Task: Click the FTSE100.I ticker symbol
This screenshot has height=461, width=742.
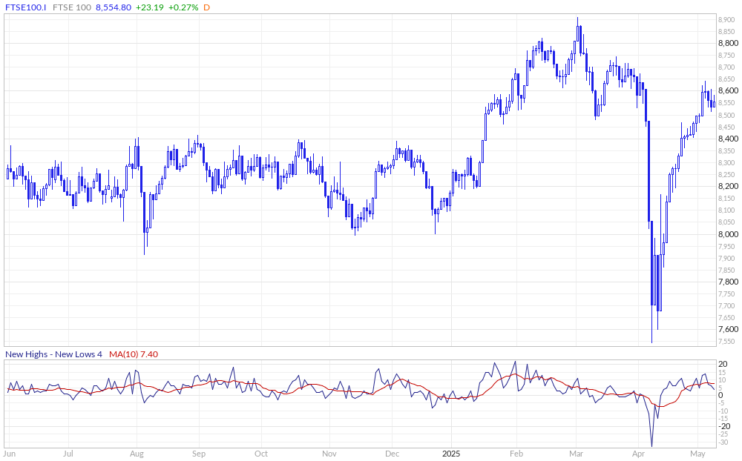Action: (25, 7)
